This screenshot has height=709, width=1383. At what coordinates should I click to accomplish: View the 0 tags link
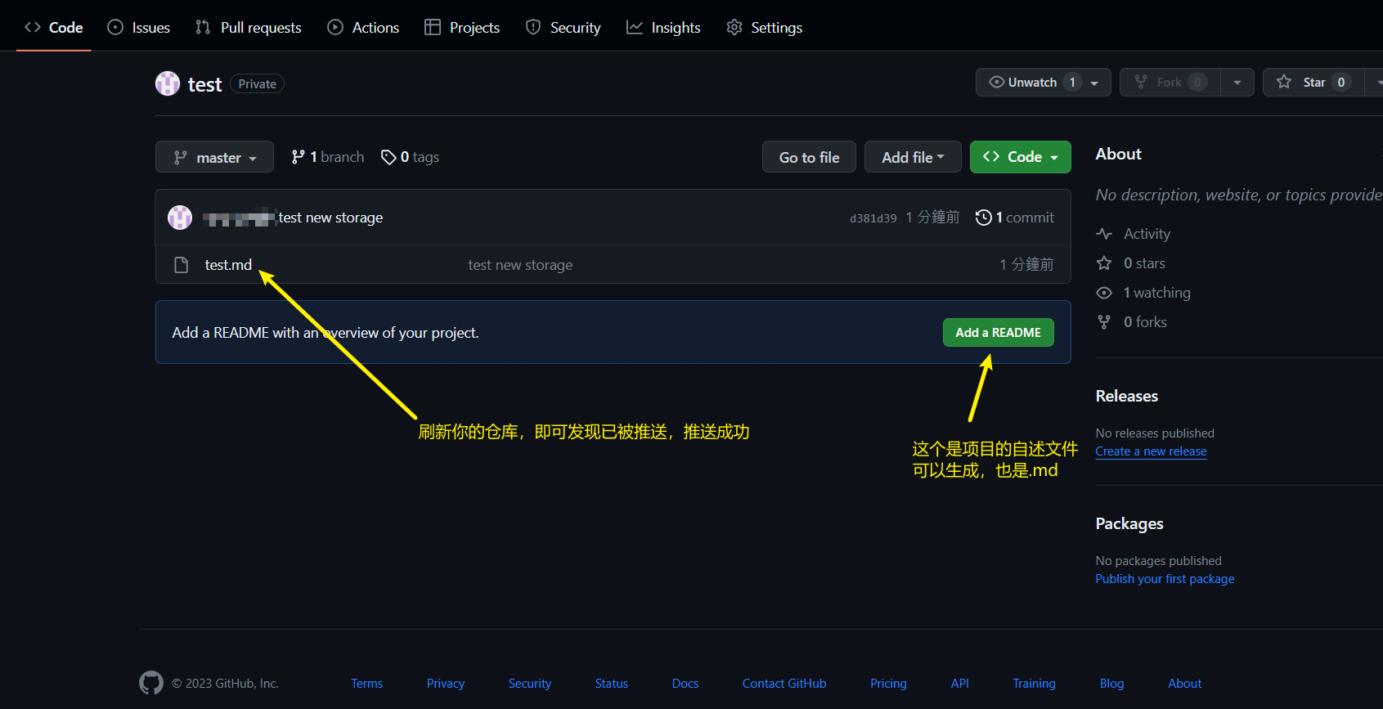(x=410, y=157)
